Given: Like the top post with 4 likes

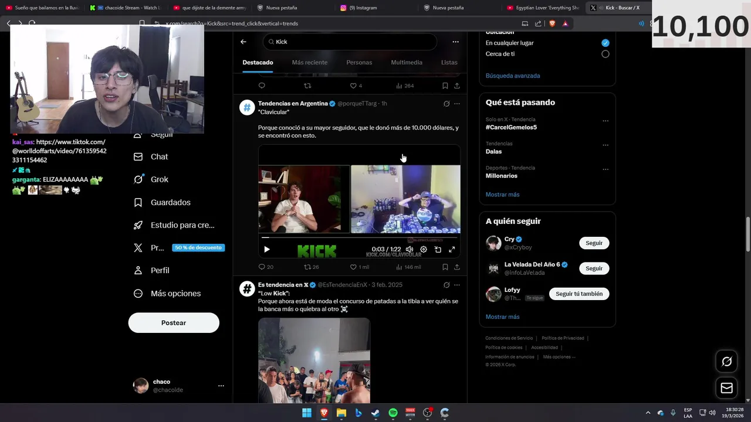Looking at the screenshot, I should [x=356, y=86].
